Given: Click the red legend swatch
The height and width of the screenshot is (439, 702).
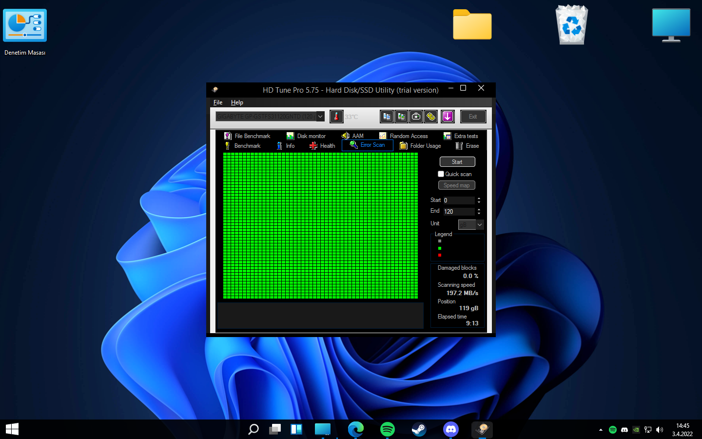Looking at the screenshot, I should point(440,255).
